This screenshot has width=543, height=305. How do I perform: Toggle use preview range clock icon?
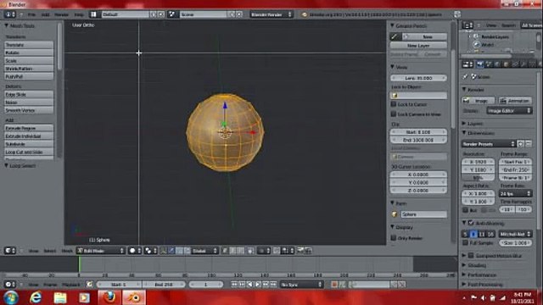[x=90, y=285]
